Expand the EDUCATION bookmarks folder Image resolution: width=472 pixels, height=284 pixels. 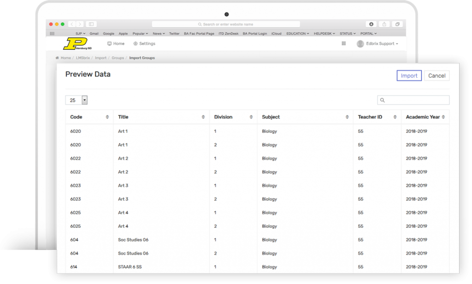(298, 34)
